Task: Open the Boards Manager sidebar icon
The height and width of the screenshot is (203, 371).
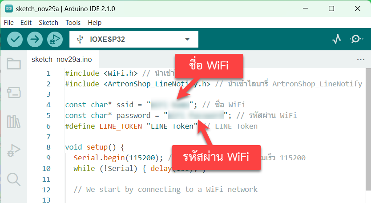Action: point(14,93)
